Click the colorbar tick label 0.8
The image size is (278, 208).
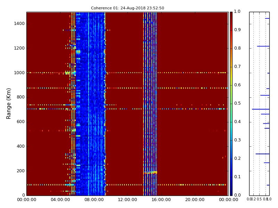pos(237,48)
